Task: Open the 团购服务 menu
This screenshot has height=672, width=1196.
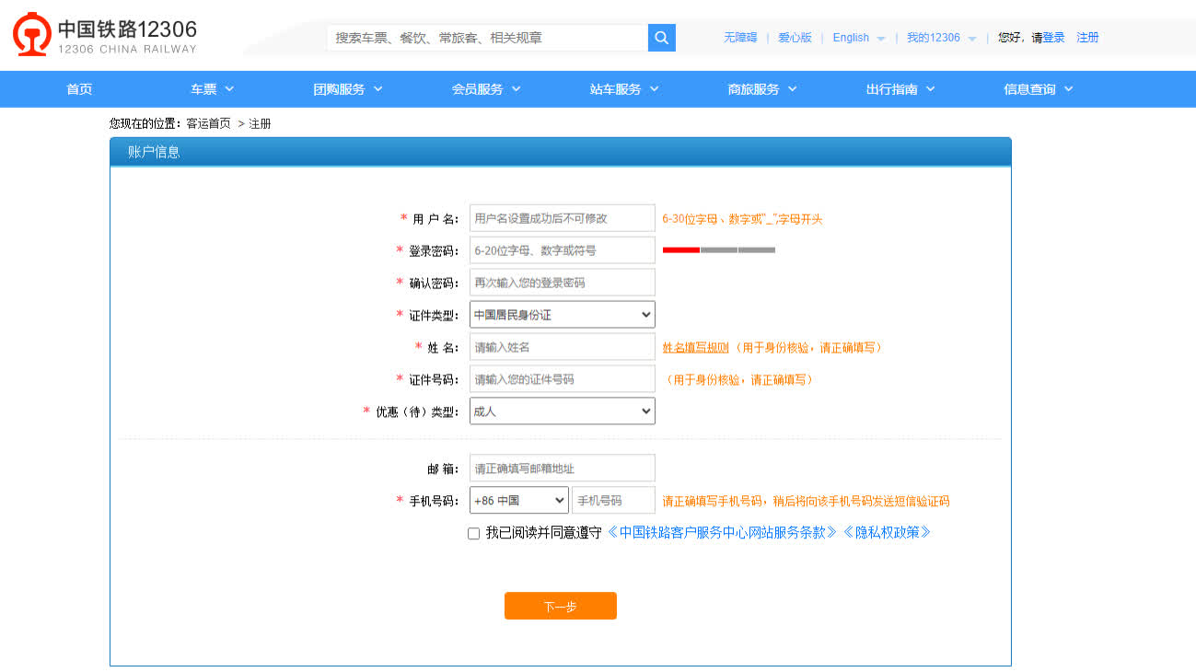Action: coord(347,89)
